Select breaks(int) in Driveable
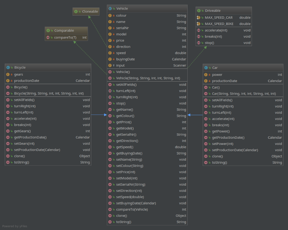 [224, 37]
